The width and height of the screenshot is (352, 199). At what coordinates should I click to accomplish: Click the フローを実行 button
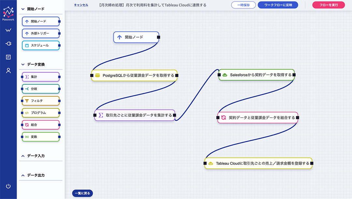point(329,5)
